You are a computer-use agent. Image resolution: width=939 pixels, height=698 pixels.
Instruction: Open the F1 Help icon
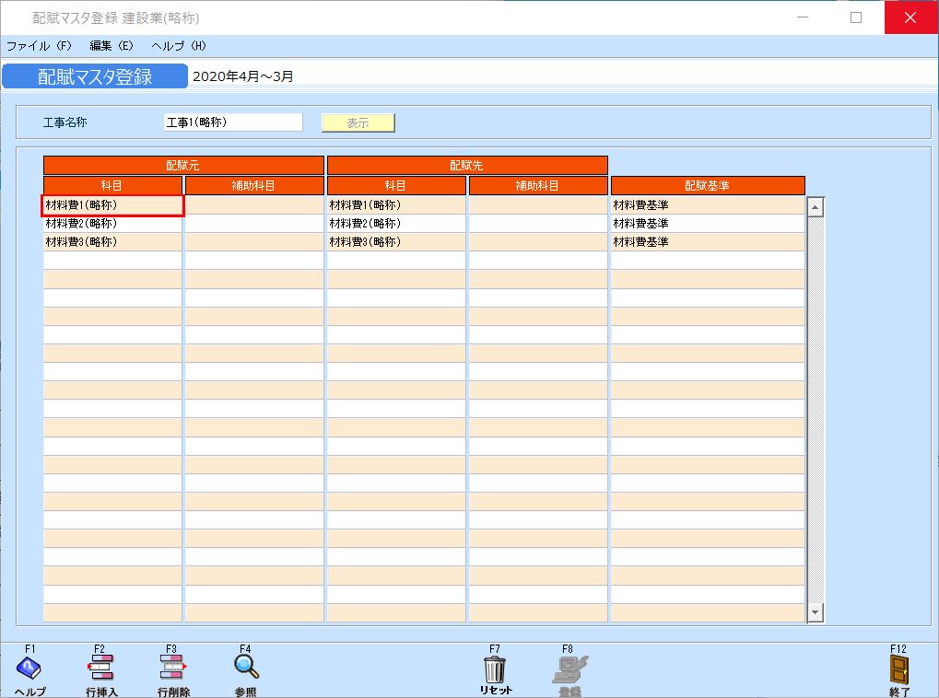[29, 668]
